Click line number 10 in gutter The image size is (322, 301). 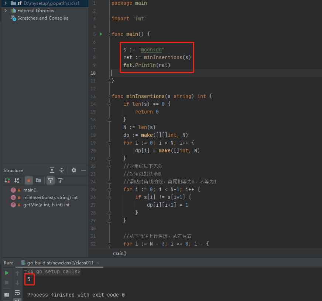point(93,73)
